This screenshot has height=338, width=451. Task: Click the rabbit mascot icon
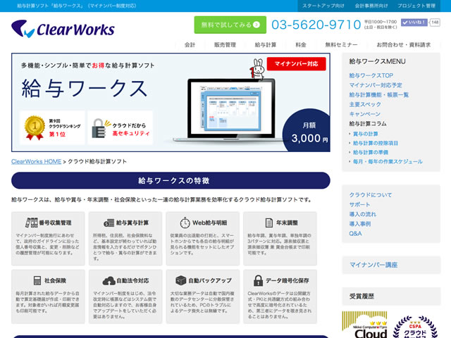pos(257,69)
